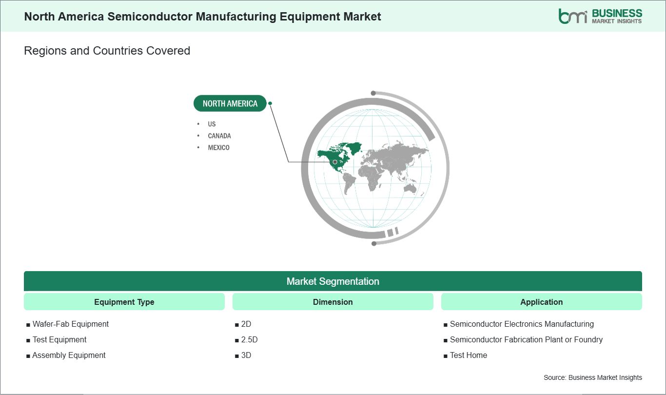Select MEXICO in the country list
This screenshot has width=666, height=395.
(x=218, y=147)
